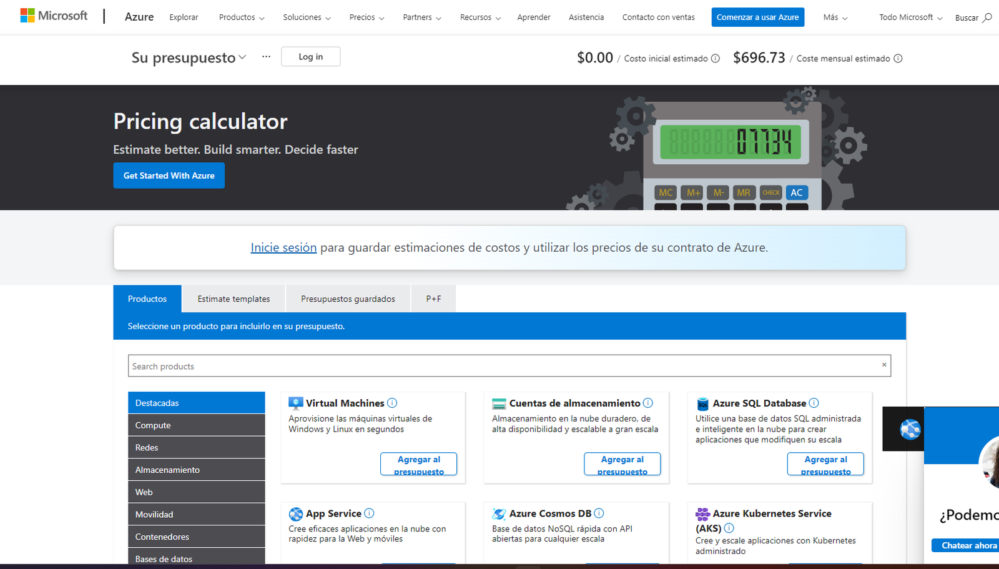Screen dimensions: 999x569
Task: Click the App Service product icon
Action: click(x=296, y=514)
